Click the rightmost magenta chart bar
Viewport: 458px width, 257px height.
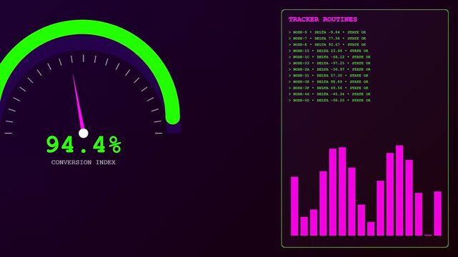tap(437, 213)
